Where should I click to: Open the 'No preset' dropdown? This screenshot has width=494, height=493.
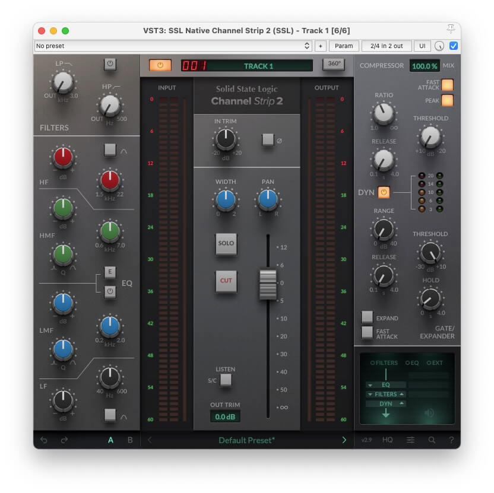tap(173, 46)
